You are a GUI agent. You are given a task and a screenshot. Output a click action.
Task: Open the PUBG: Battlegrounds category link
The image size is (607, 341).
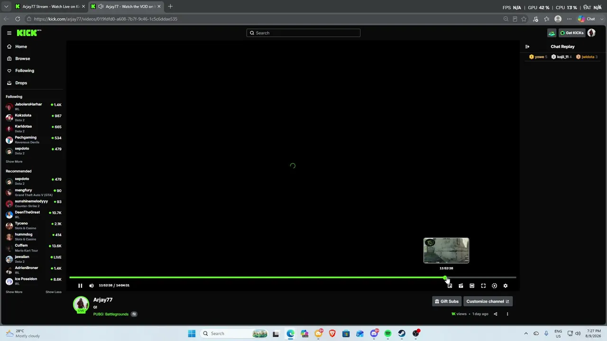pos(111,314)
